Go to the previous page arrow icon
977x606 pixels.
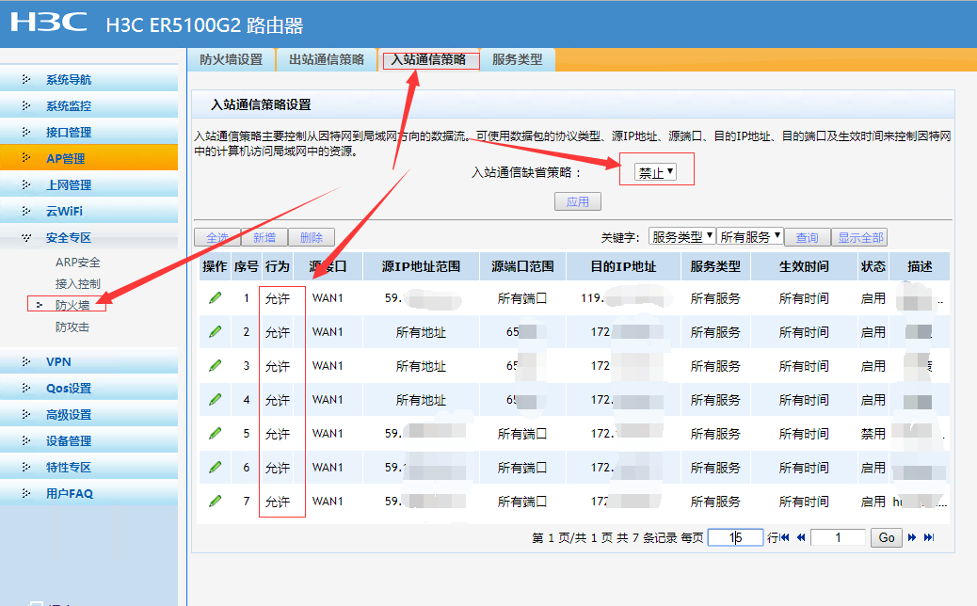point(801,537)
